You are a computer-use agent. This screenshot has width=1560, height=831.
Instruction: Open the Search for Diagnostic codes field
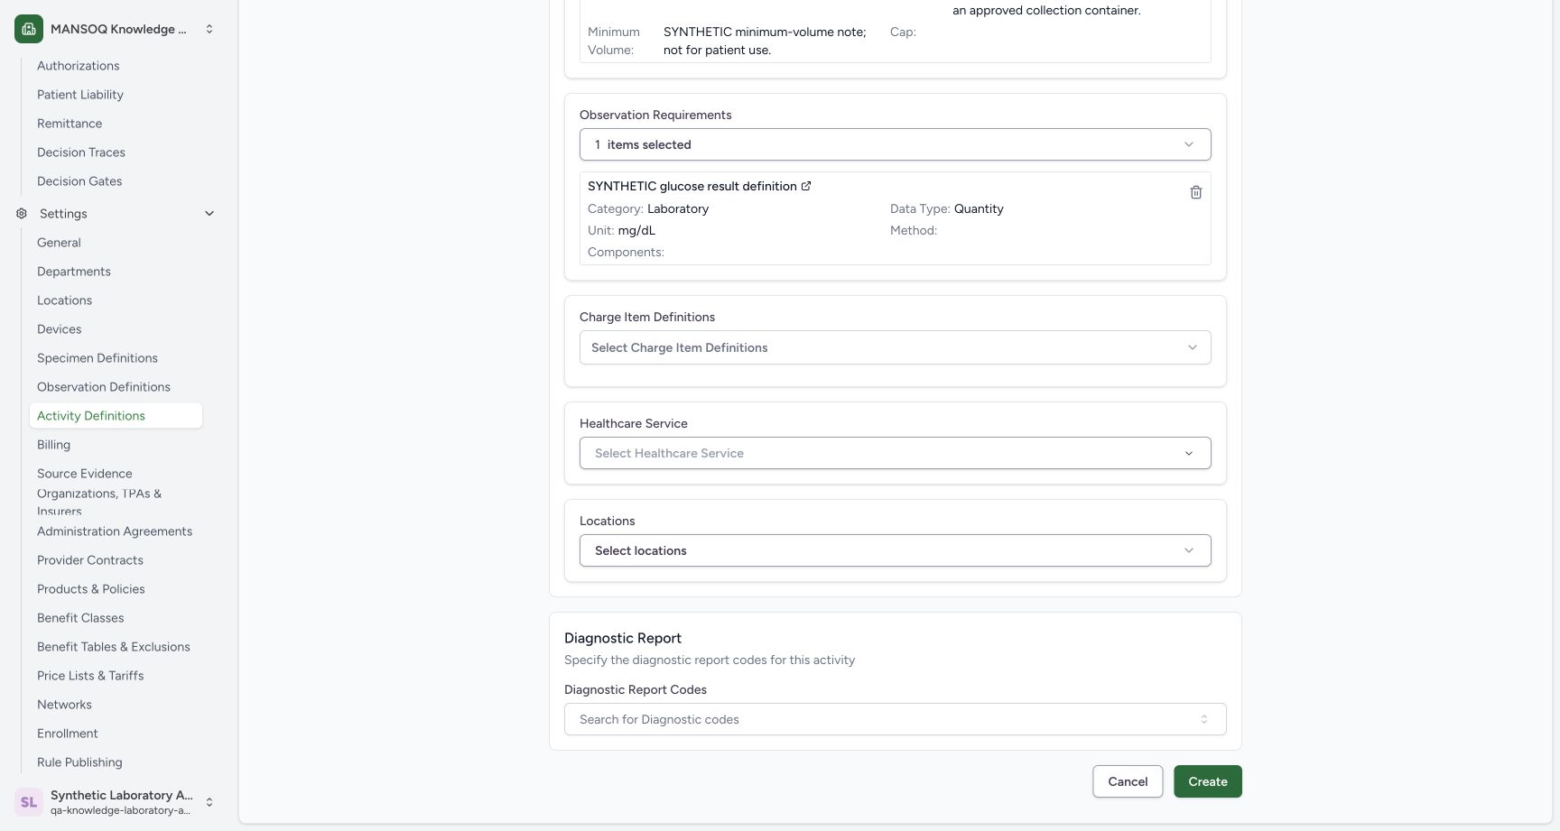pyautogui.click(x=895, y=719)
